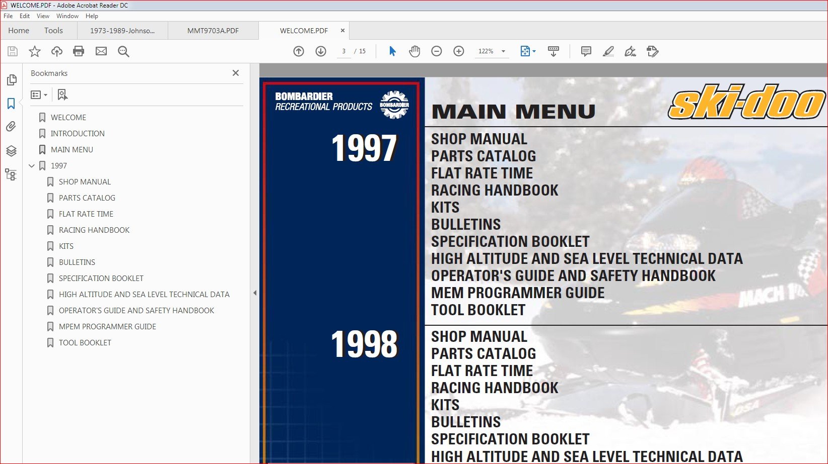Click 1997 TOOL BOOKLET link on page
The width and height of the screenshot is (828, 464).
click(x=478, y=310)
